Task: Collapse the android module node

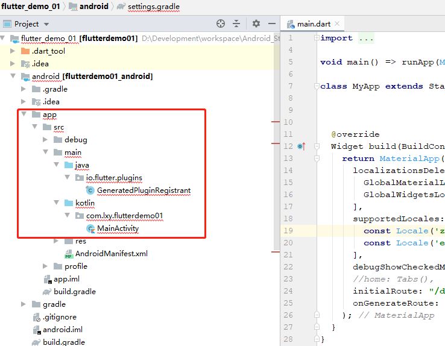Action: coord(13,76)
